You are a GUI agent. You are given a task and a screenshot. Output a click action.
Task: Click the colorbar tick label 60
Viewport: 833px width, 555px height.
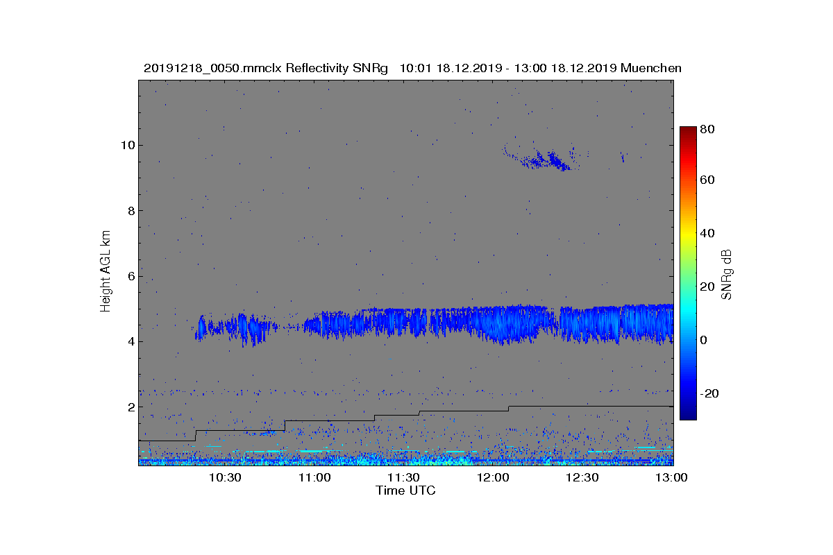pos(708,180)
